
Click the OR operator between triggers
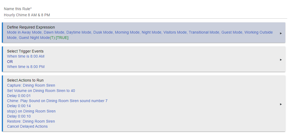pos(10,62)
